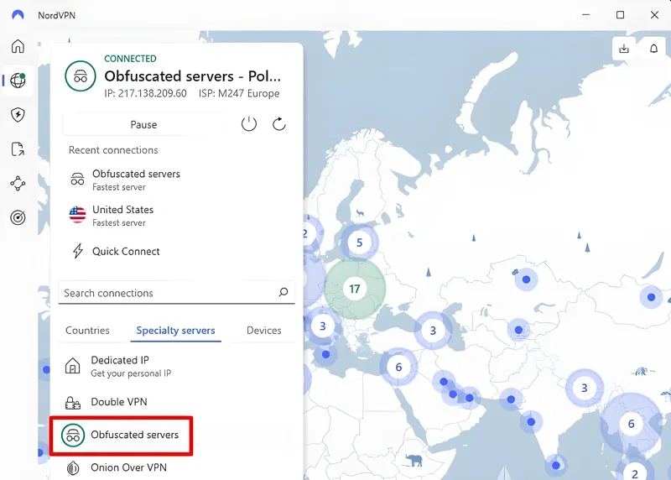Pause the VPN connection
Image resolution: width=671 pixels, height=480 pixels.
coord(143,124)
